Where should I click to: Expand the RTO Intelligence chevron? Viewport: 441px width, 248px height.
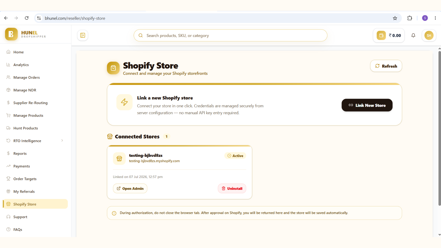62,141
